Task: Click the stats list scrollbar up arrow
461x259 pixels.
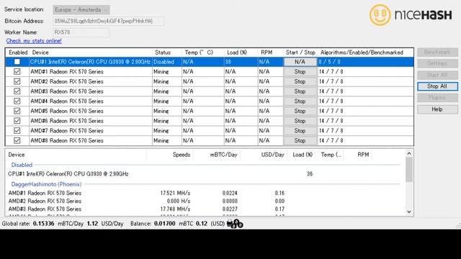Action: [x=409, y=153]
